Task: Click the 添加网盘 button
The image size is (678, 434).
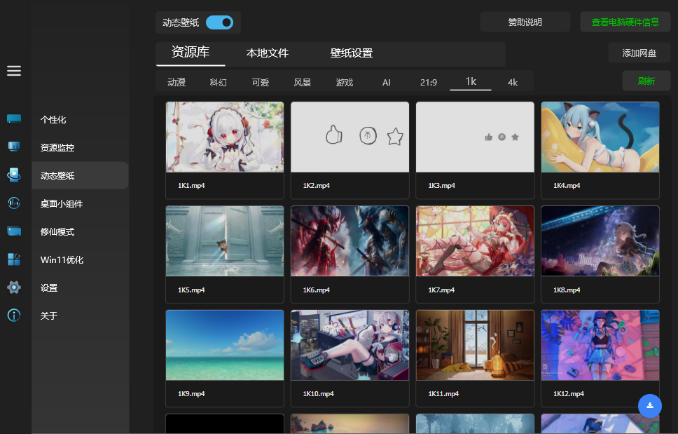Action: [639, 53]
